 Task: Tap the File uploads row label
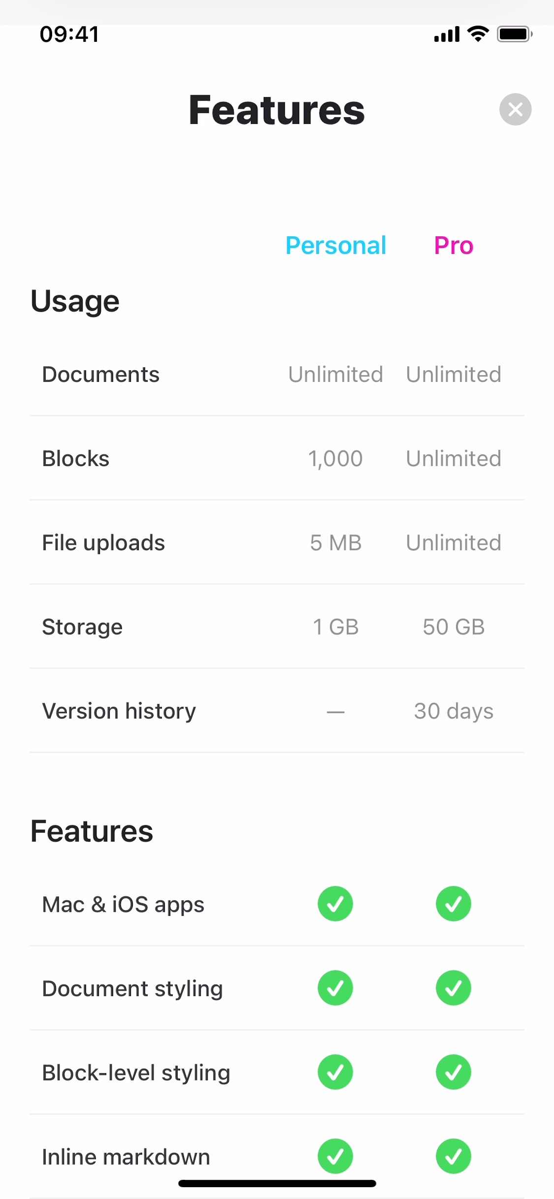103,543
